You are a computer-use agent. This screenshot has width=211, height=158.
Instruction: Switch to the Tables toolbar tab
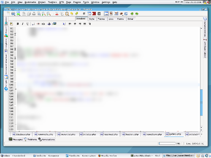pyautogui.click(x=101, y=19)
